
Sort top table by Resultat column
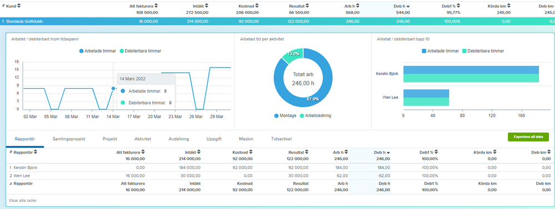point(299,6)
